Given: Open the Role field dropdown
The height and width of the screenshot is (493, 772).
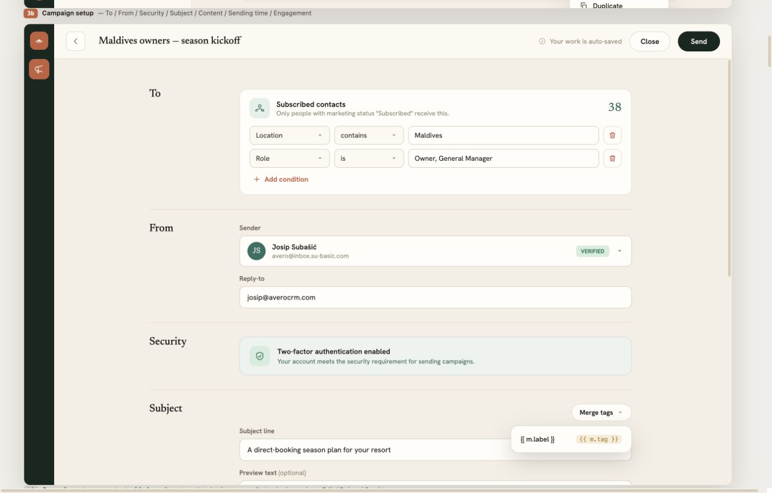Looking at the screenshot, I should (x=290, y=159).
